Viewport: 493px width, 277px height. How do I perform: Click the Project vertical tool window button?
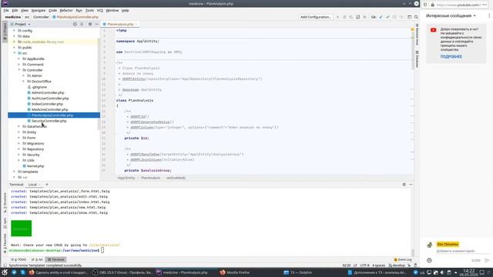point(5,31)
